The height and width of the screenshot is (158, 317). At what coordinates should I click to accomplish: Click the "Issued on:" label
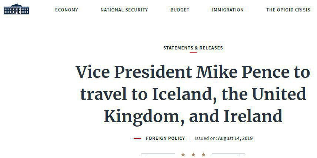[x=206, y=138]
